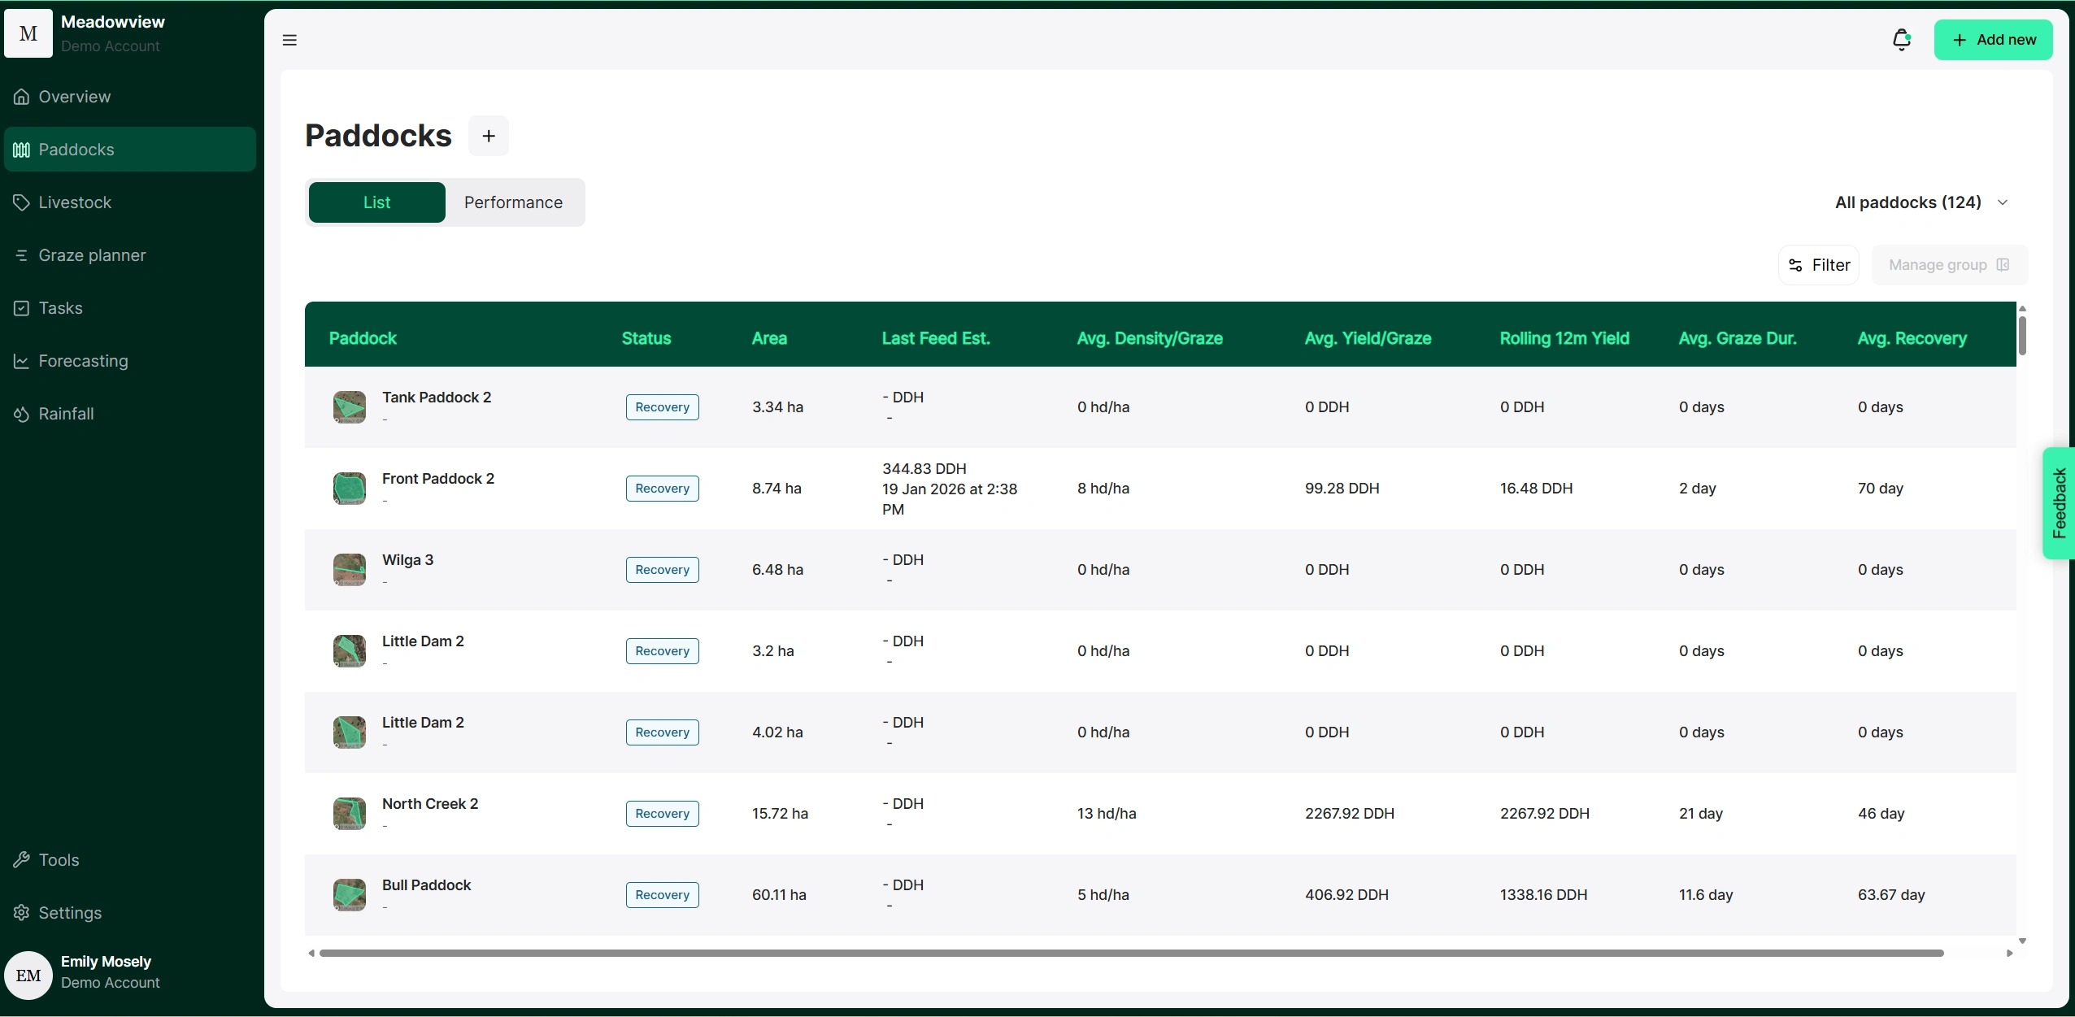2075x1017 pixels.
Task: Open the Tools section
Action: click(x=59, y=860)
